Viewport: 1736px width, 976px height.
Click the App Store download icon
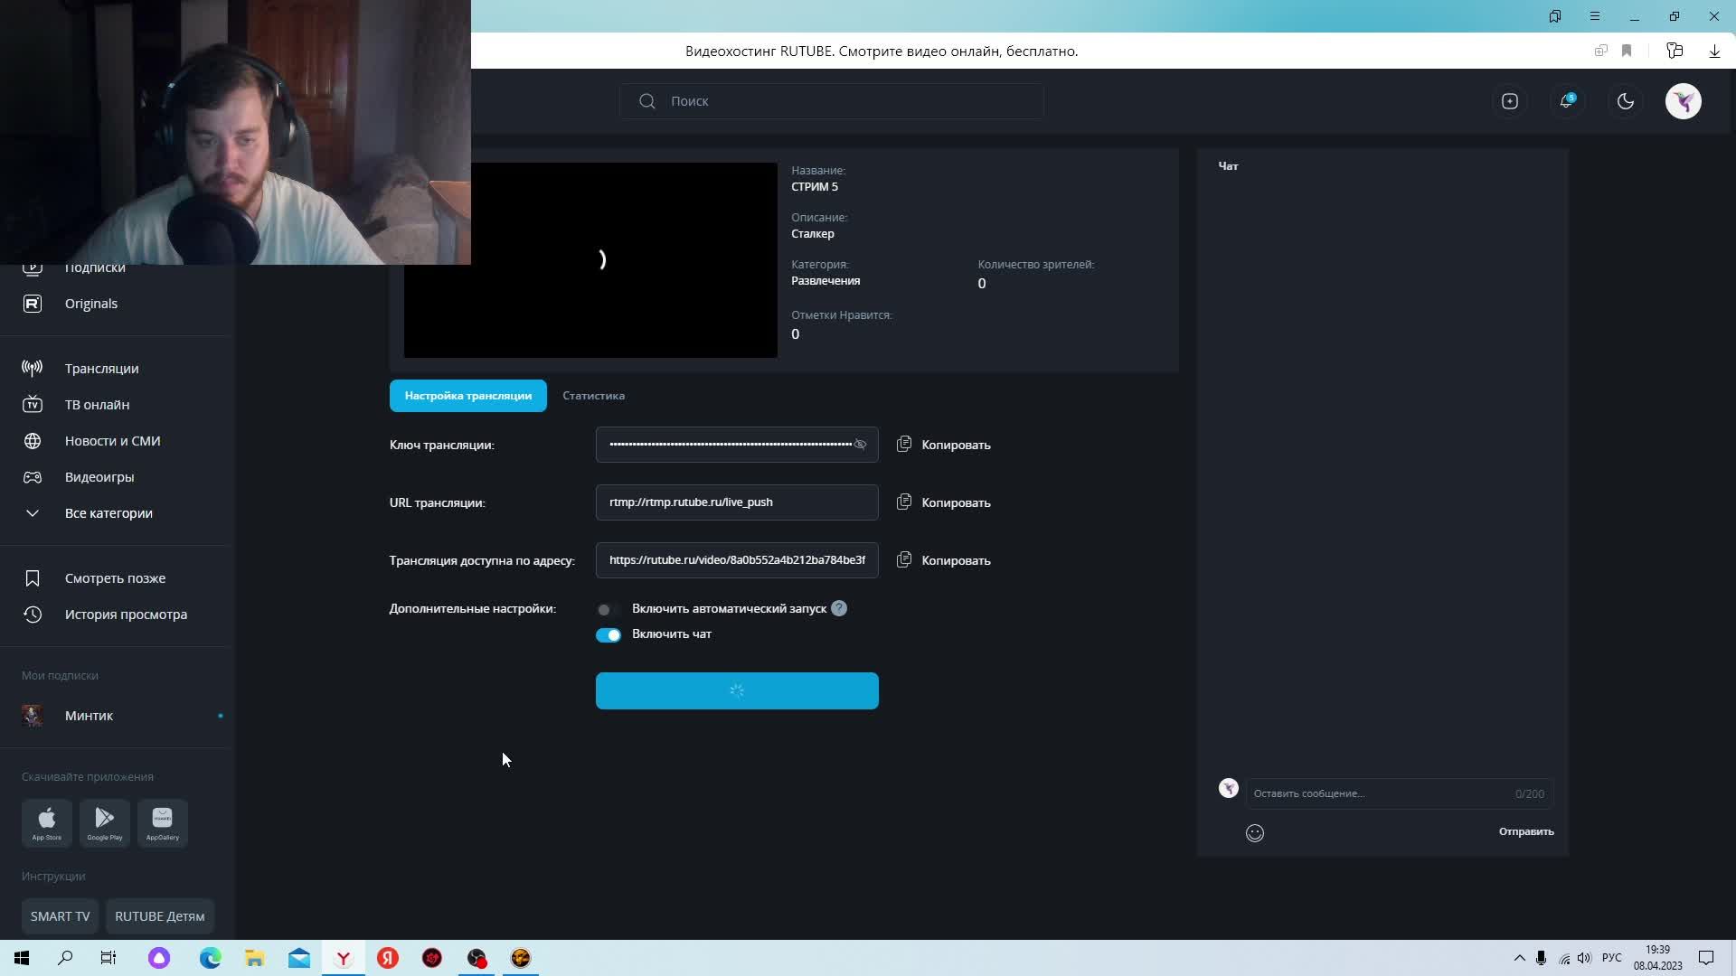(47, 822)
